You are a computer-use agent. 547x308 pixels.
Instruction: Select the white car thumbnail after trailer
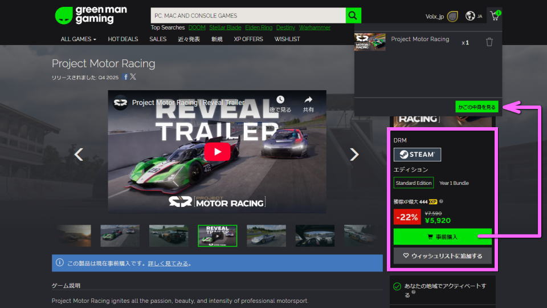point(266,236)
